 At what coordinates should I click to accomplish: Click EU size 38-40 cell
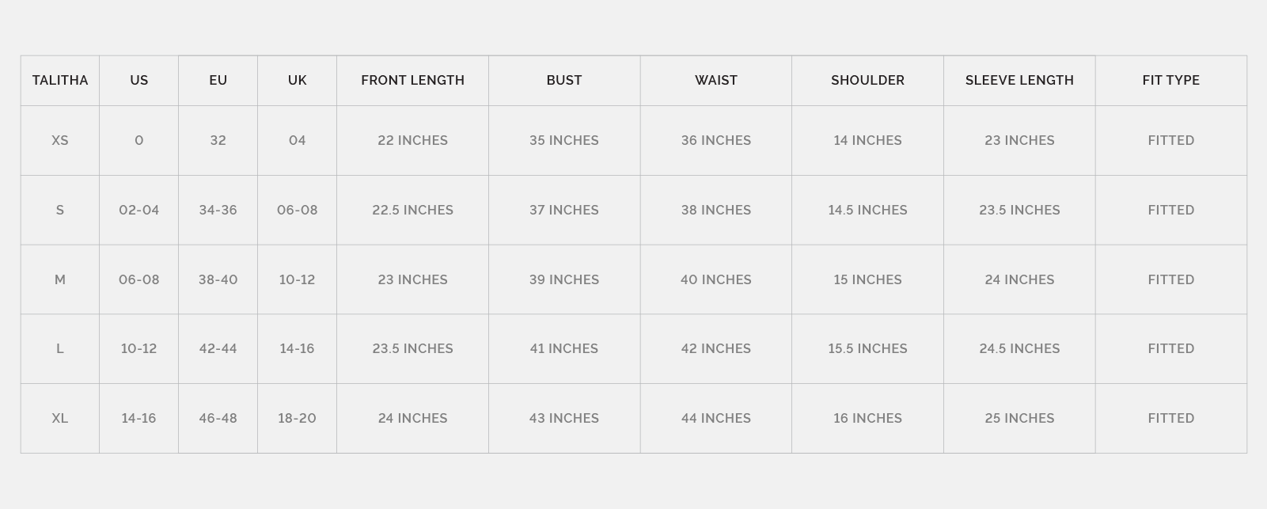pos(218,279)
